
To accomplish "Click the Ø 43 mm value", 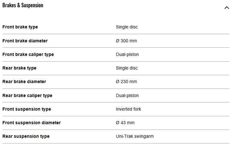I will 125,123.
